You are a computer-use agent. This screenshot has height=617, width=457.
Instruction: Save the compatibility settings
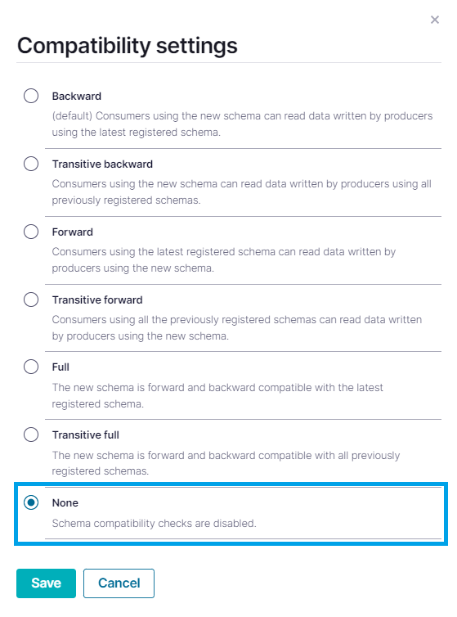(46, 583)
